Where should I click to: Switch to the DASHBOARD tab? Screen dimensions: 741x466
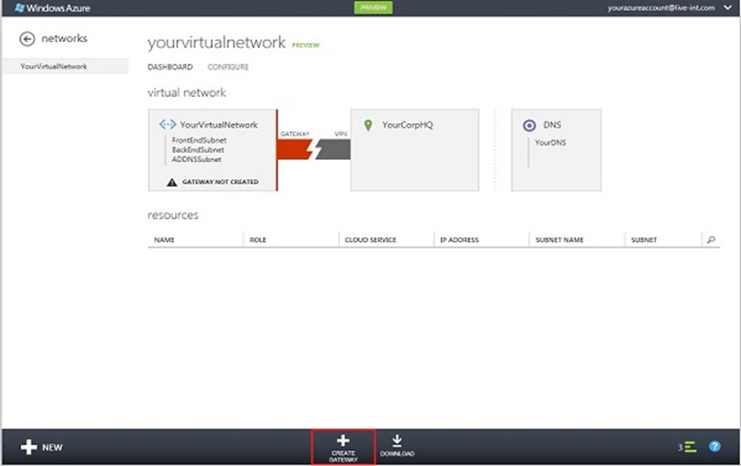tap(170, 67)
